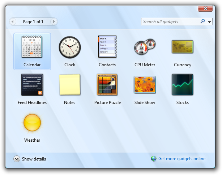
Task: Click the magnifying glass search icon
Action: click(x=203, y=21)
